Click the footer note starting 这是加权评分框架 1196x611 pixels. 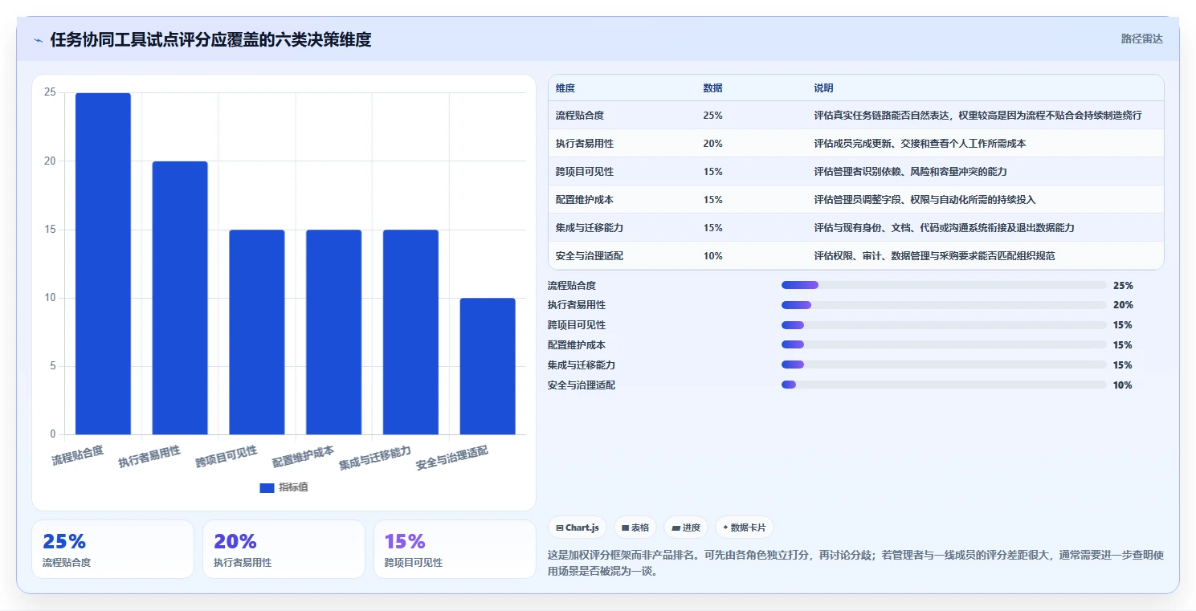(855, 564)
